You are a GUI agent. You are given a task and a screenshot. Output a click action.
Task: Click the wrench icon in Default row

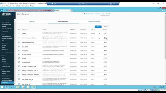tap(99, 33)
